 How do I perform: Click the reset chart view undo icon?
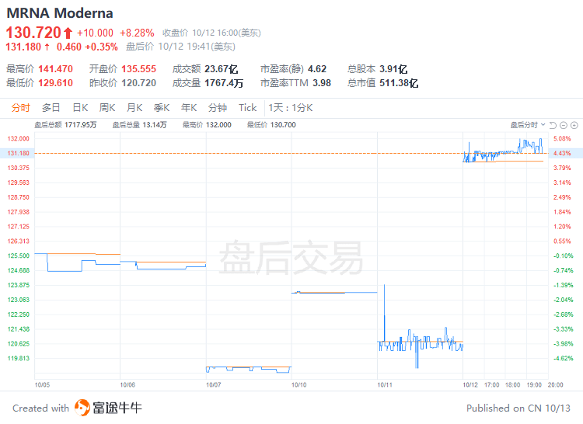tap(553, 125)
